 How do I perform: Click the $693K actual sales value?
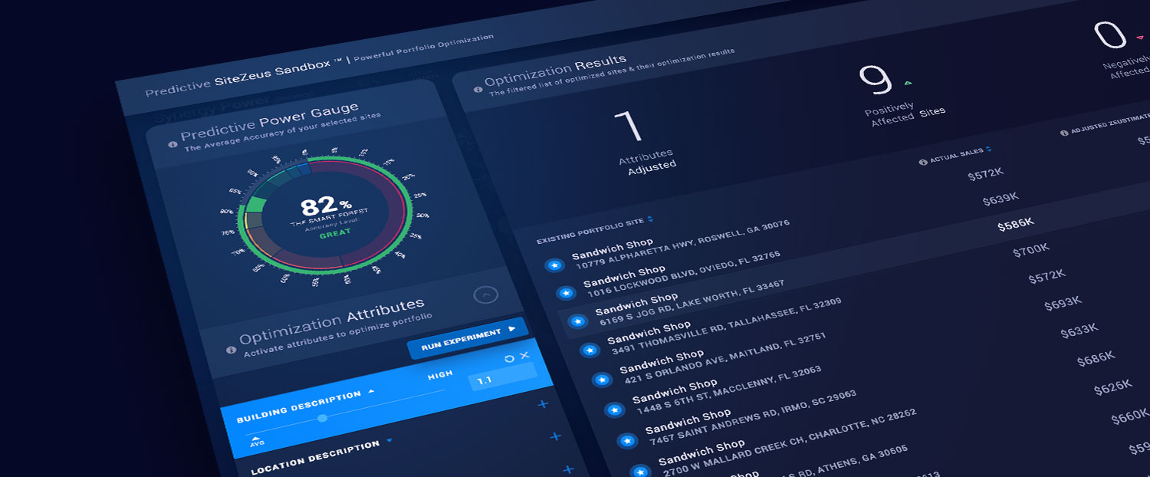1063,303
